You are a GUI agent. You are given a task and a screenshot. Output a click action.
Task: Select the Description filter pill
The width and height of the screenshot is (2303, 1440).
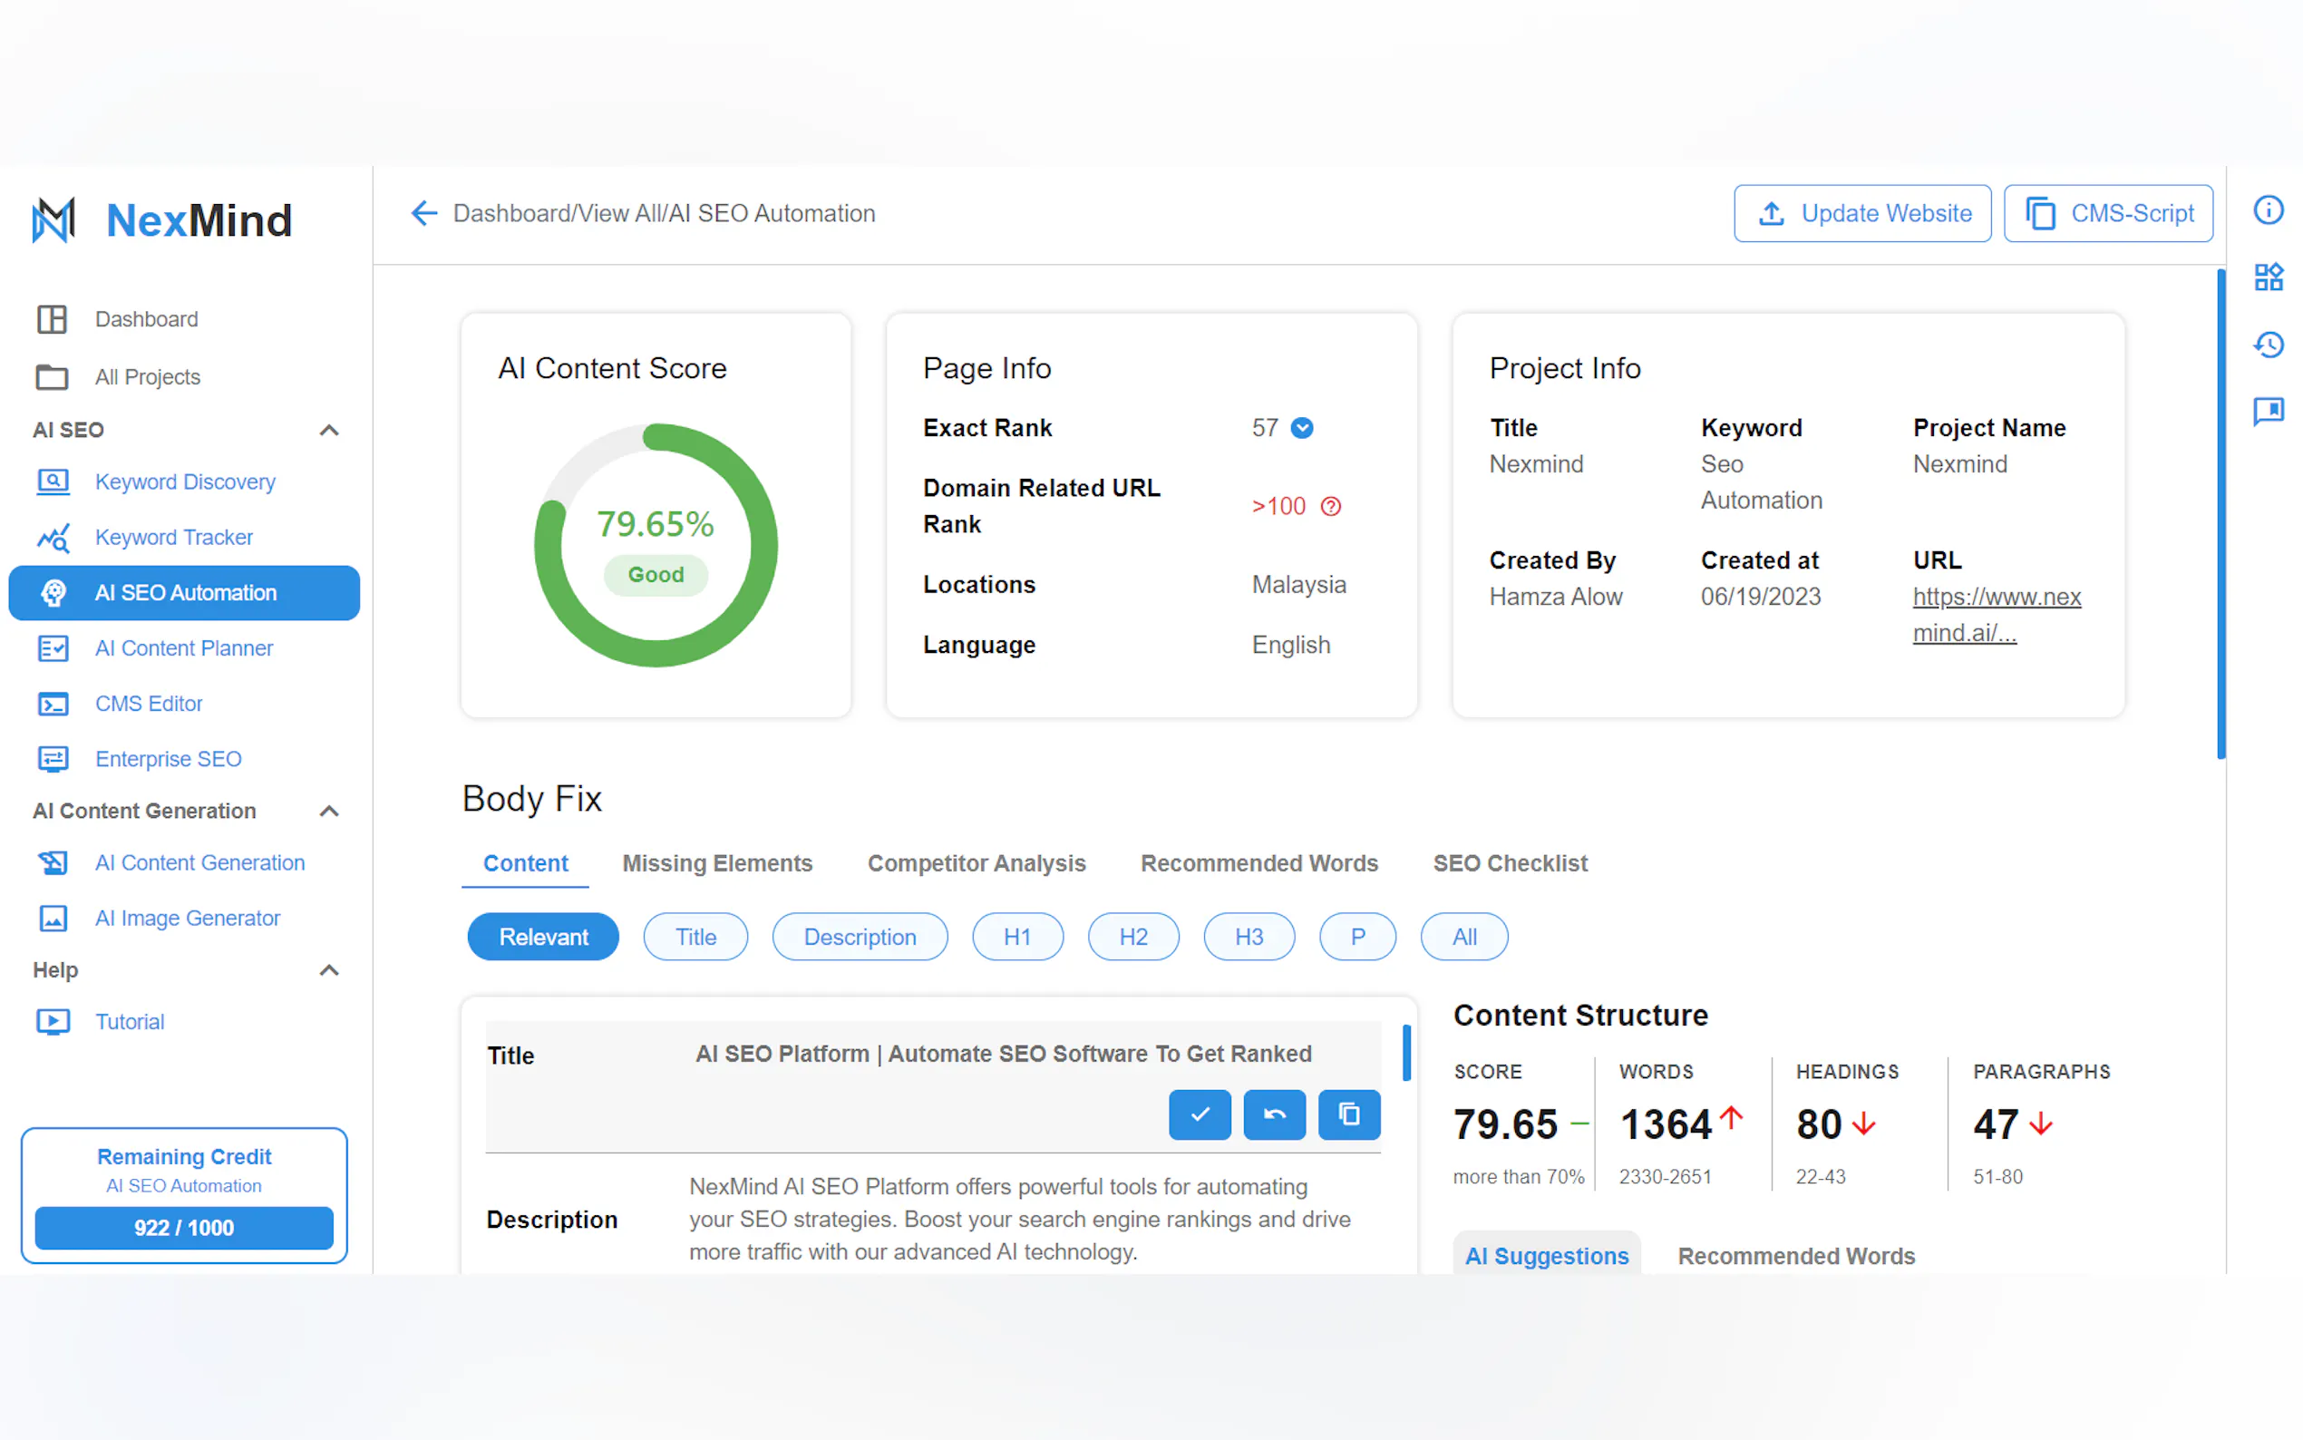(859, 937)
